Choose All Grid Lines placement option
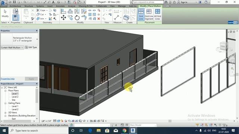This screenshot has width=239, height=134. click(x=158, y=15)
